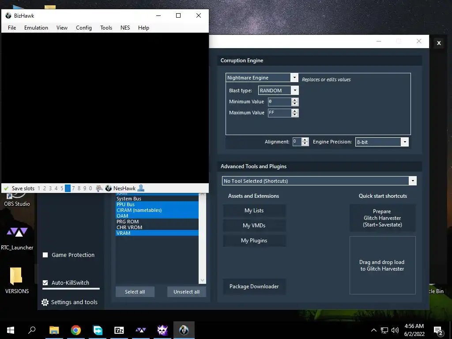
Task: Click the purple spiky face taskbar icon
Action: 162,330
